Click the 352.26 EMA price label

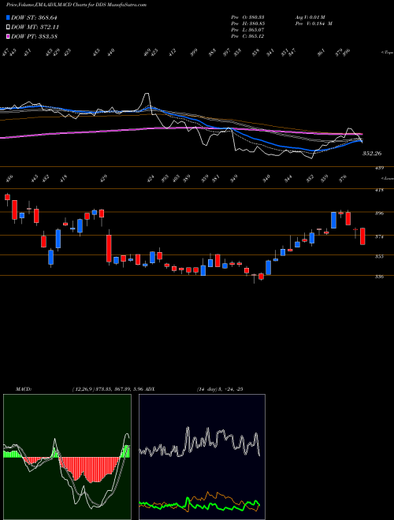click(x=372, y=154)
